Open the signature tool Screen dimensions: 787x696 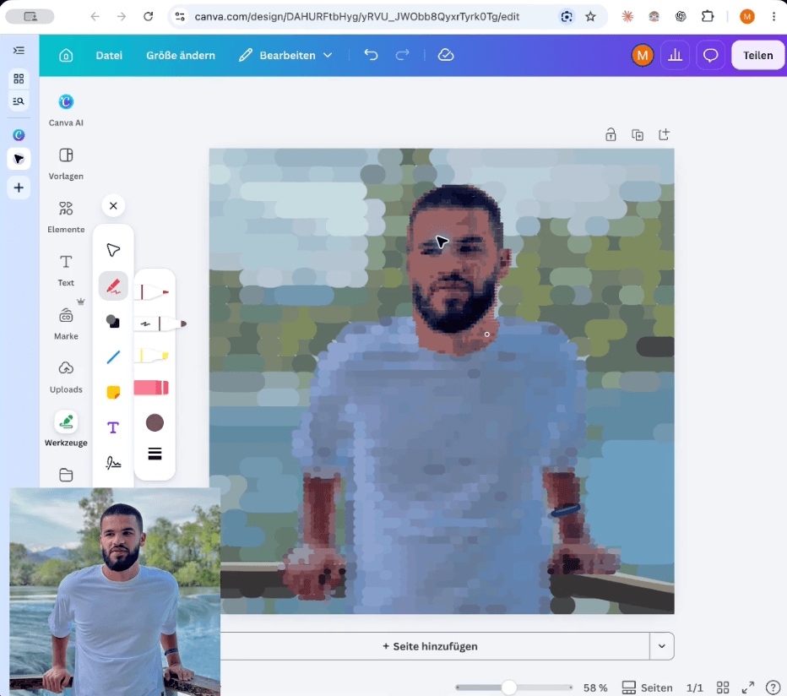113,463
